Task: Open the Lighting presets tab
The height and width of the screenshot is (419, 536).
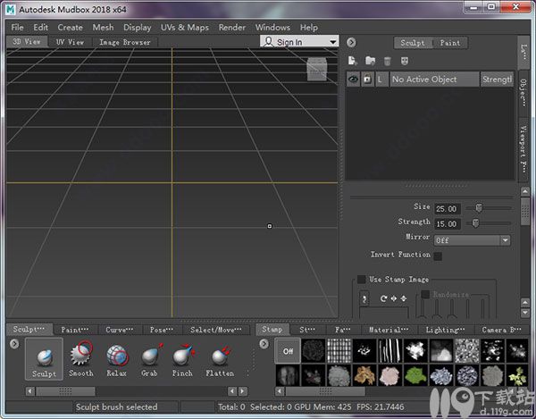Action: pyautogui.click(x=445, y=330)
